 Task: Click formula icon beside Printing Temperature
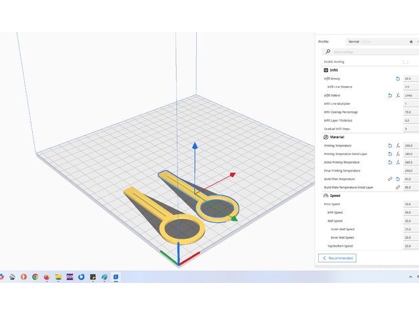point(398,145)
